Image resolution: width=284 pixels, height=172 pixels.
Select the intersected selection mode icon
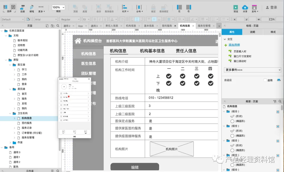coord(5,7)
